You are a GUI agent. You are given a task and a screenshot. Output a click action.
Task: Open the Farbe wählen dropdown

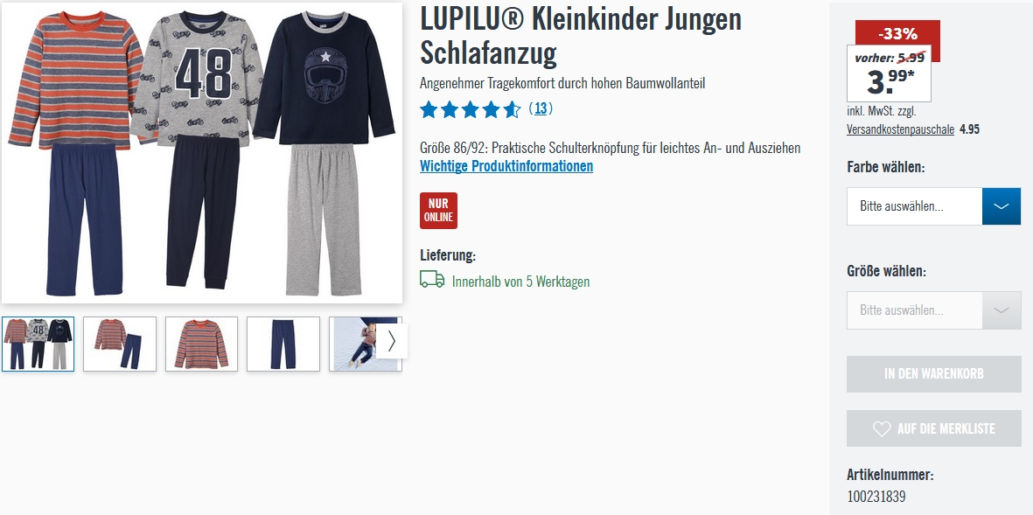[933, 206]
